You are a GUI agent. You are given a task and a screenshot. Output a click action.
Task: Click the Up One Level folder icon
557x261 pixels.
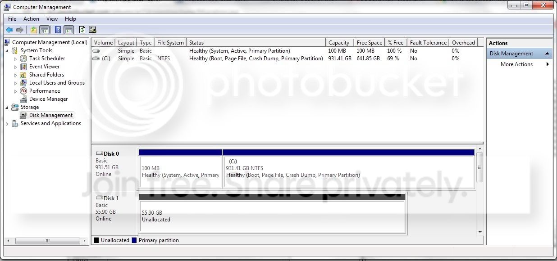pyautogui.click(x=33, y=30)
